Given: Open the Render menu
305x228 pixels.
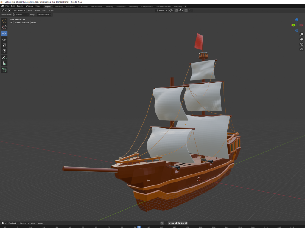Looking at the screenshot, I should click(20, 6).
